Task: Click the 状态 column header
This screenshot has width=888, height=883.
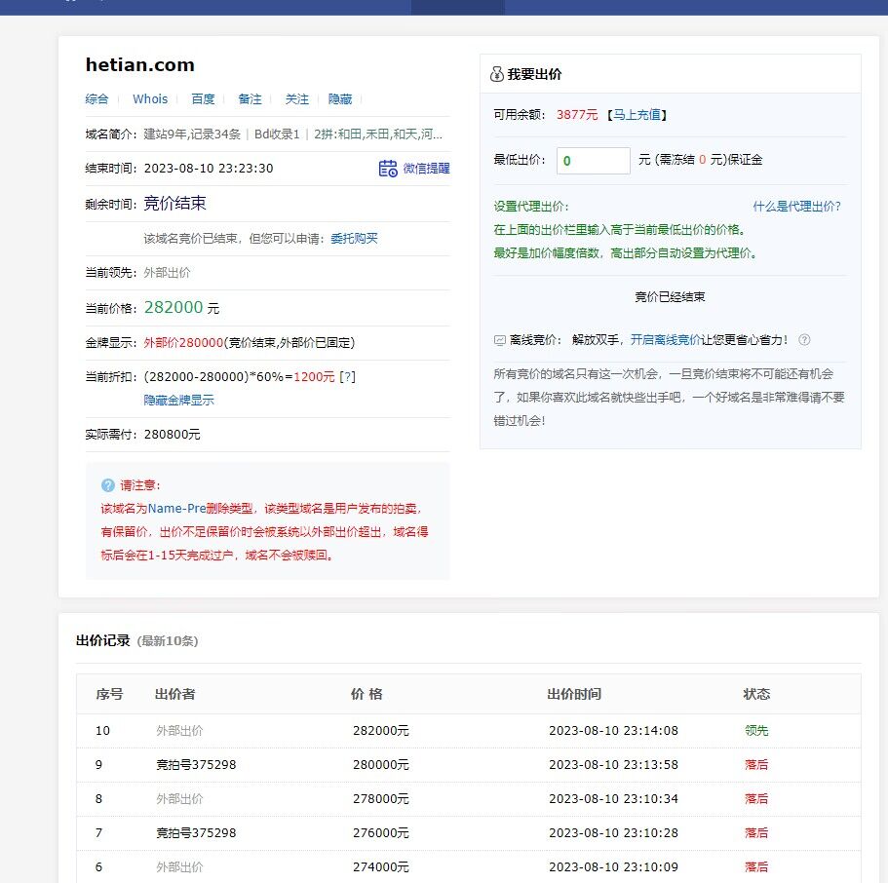Action: pyautogui.click(x=756, y=694)
